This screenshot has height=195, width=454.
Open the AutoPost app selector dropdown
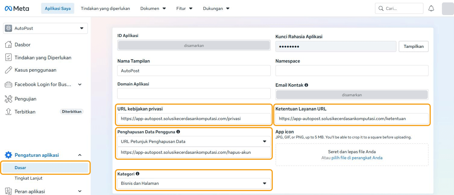[46, 28]
